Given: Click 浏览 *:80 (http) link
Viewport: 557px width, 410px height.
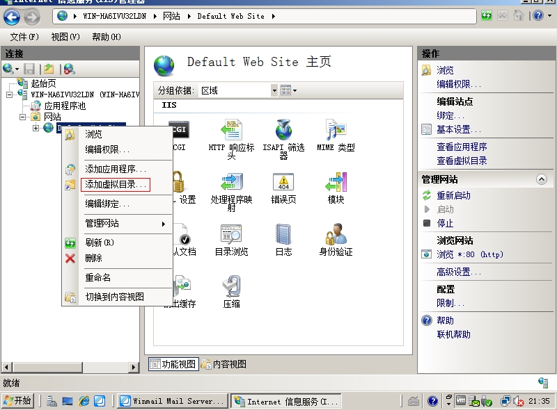Looking at the screenshot, I should 470,254.
